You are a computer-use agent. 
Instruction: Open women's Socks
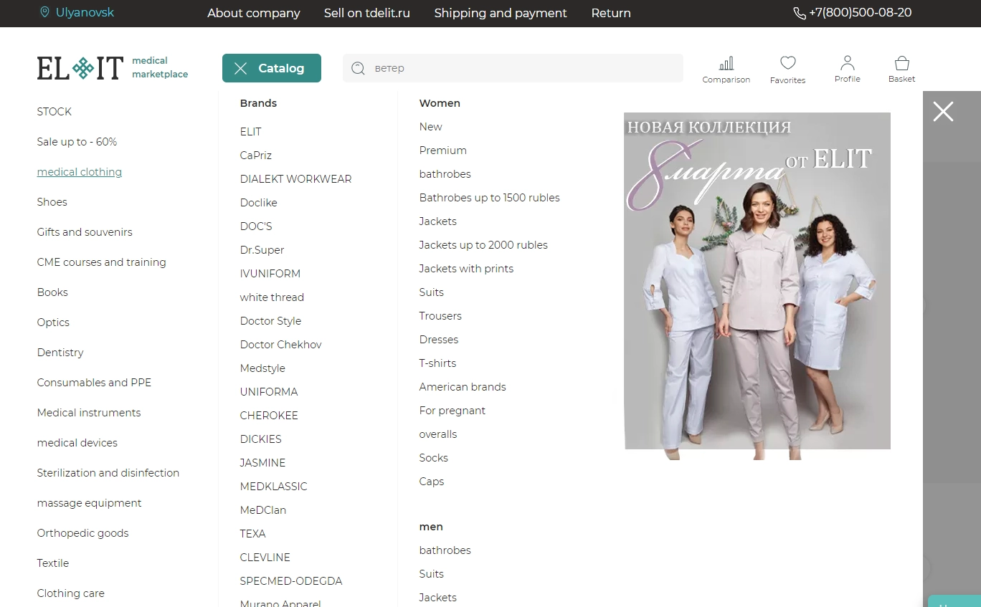tap(434, 458)
